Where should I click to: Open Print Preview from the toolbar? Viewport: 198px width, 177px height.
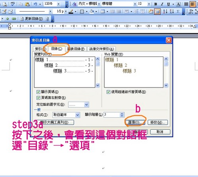point(5,4)
